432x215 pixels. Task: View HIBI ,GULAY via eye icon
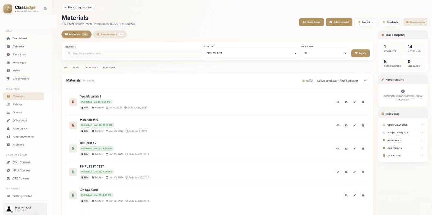coord(338,148)
